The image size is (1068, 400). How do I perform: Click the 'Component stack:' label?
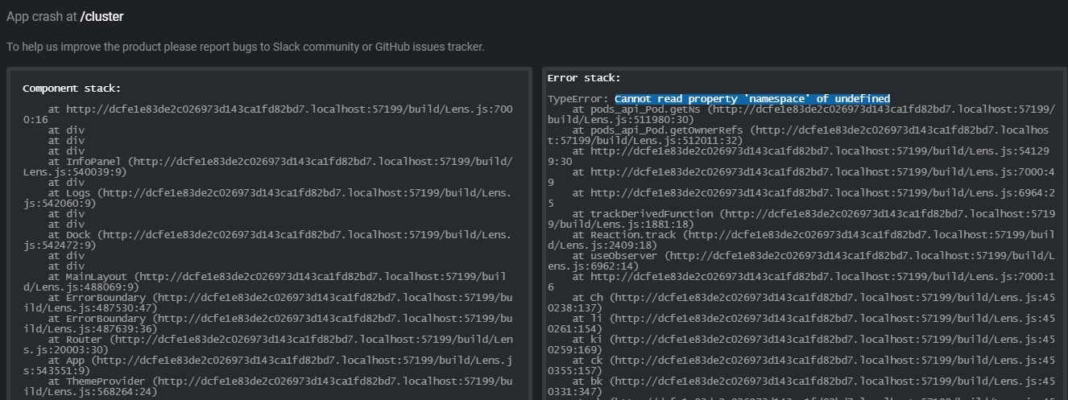[x=72, y=89]
